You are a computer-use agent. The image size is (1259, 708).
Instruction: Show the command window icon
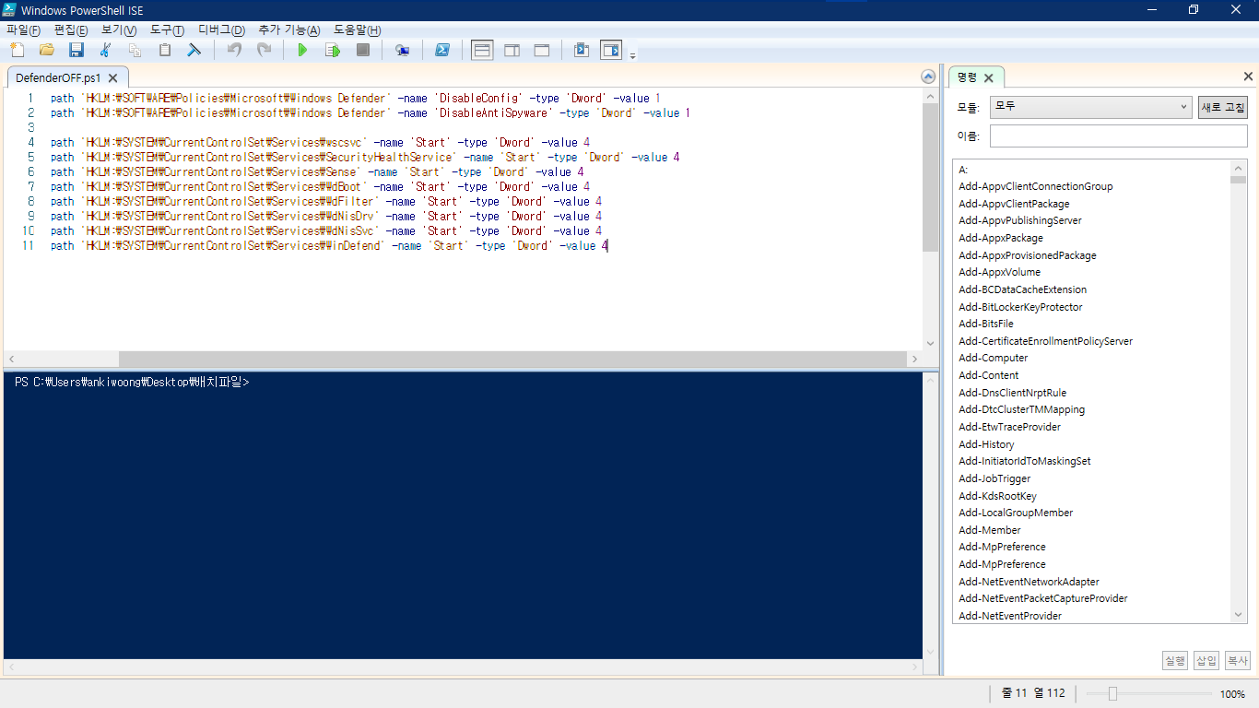[x=582, y=50]
